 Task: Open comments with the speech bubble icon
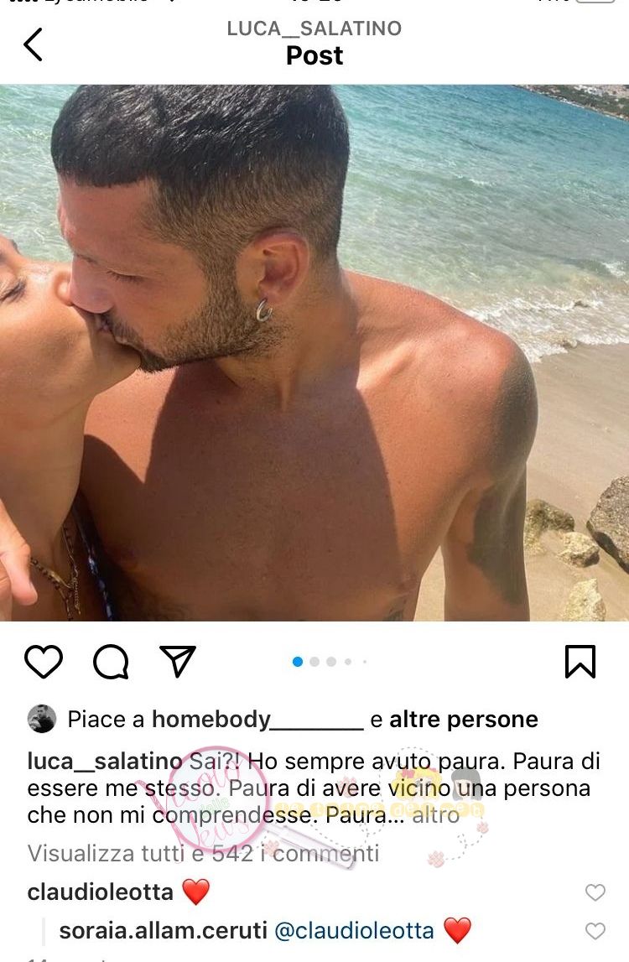[x=111, y=662]
